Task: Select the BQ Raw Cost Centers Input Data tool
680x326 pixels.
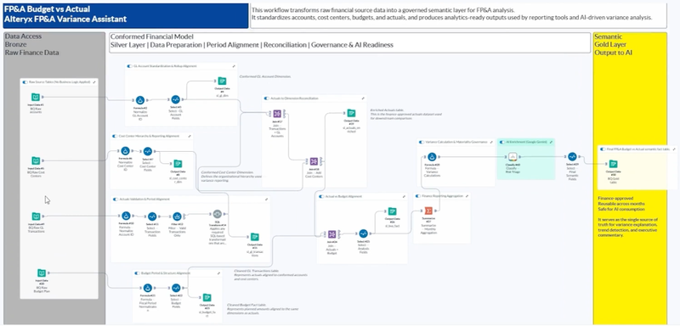Action: 36,160
